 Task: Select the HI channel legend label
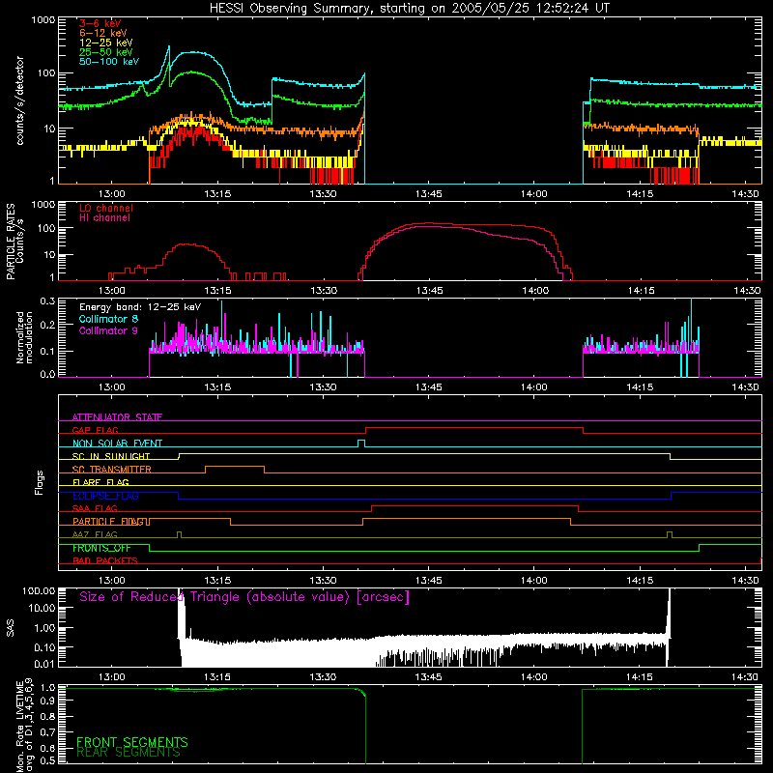105,217
